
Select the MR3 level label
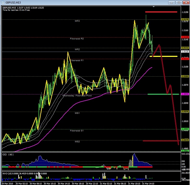(77, 21)
